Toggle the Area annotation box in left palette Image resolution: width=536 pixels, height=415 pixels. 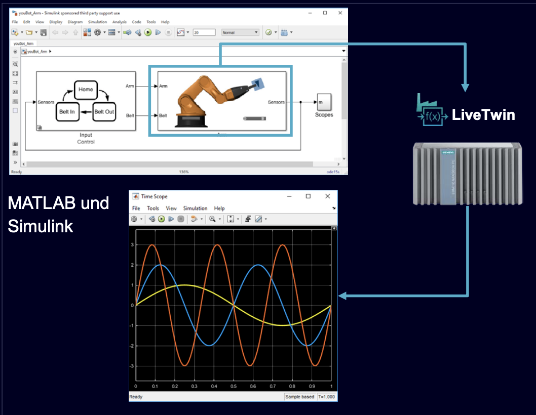click(15, 110)
